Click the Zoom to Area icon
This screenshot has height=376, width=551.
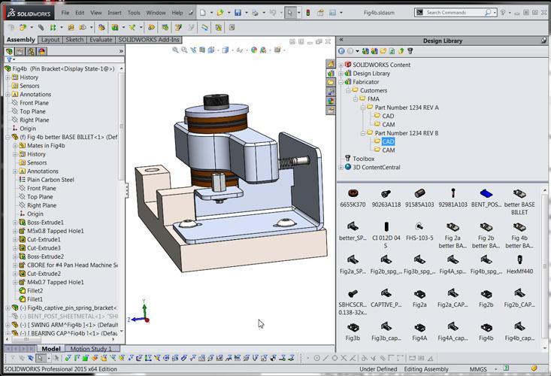point(183,50)
